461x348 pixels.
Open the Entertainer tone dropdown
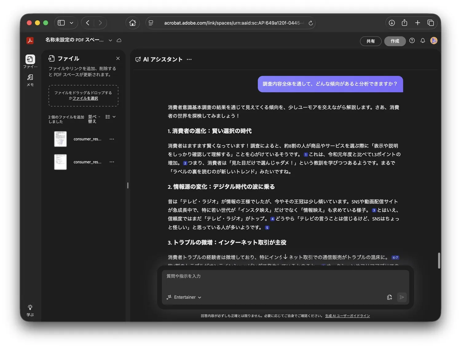pyautogui.click(x=184, y=297)
